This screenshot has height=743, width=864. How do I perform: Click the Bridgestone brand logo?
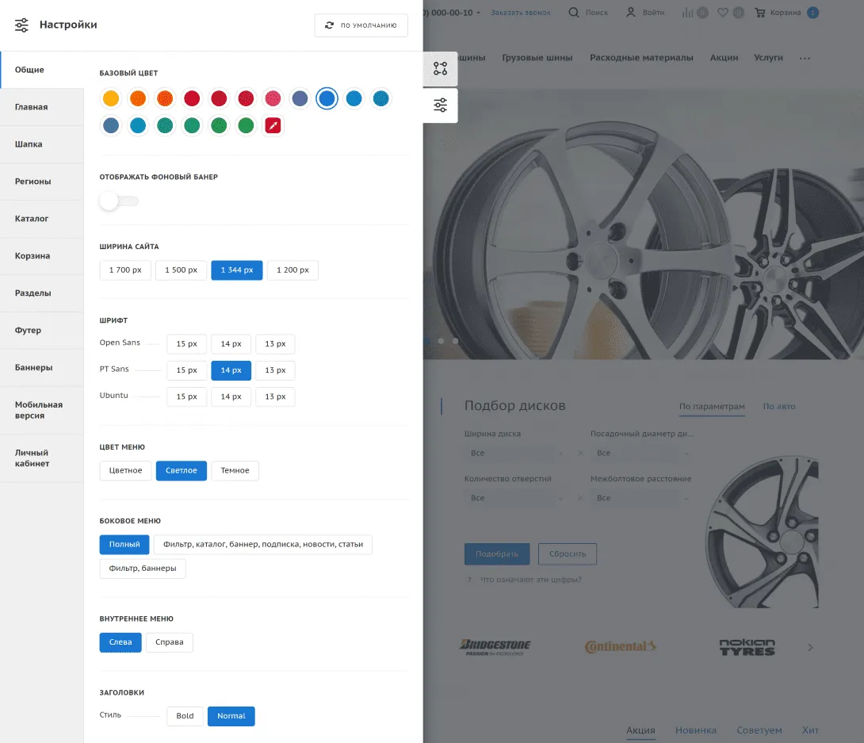click(495, 647)
